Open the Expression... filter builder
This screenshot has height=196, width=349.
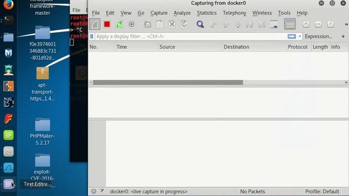click(x=318, y=36)
